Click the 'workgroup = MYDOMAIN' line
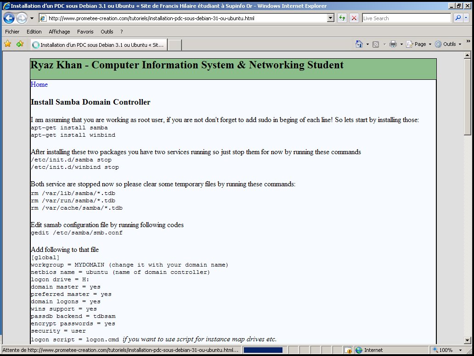The image size is (474, 356). [130, 265]
